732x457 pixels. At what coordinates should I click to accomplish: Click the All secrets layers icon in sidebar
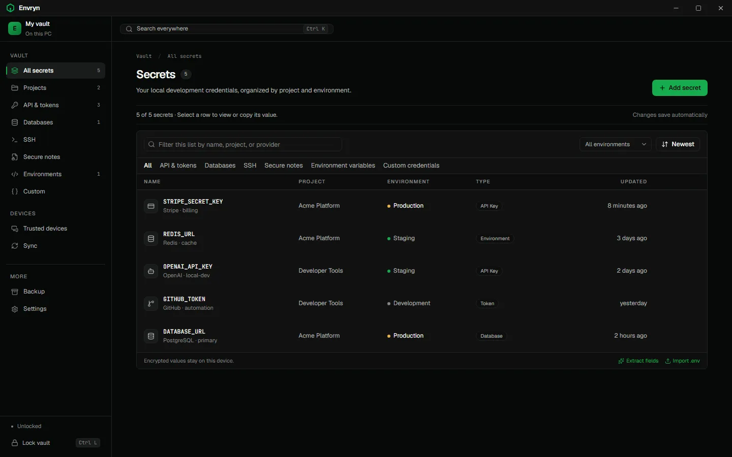(15, 71)
